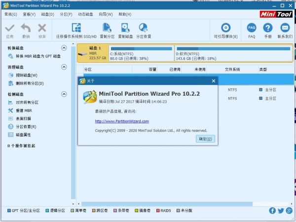
Task: Click the Logical partition (逻辑分区) legend swatch
Action: [47, 211]
